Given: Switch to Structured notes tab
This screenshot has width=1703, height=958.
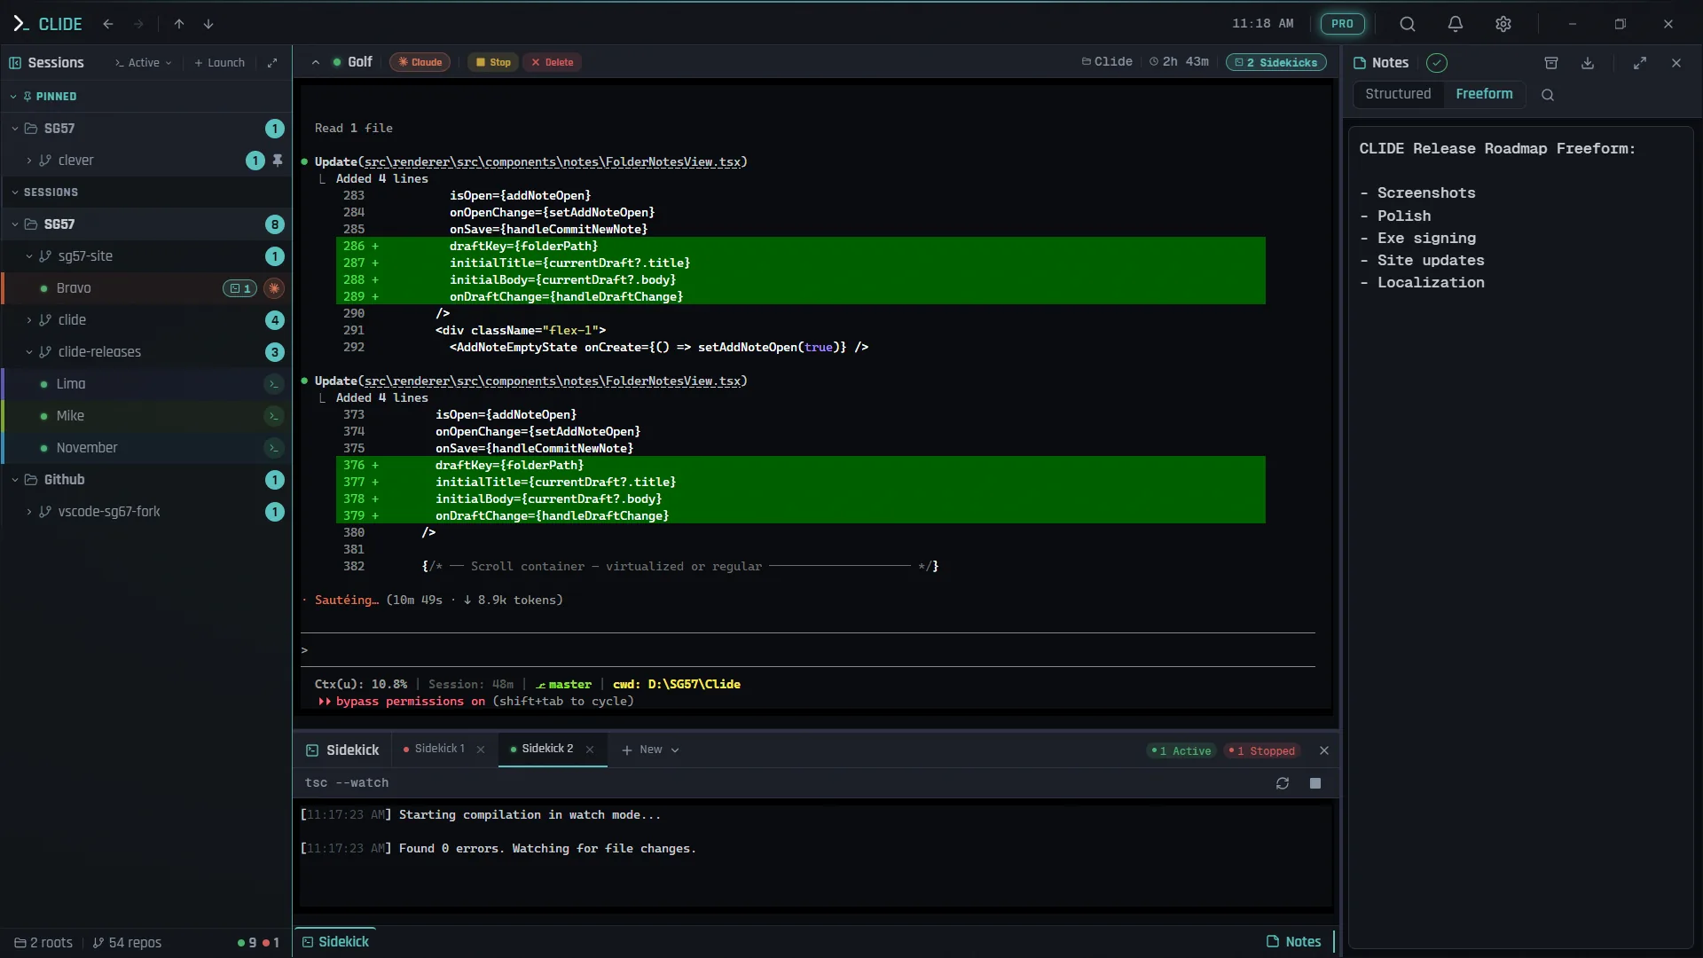Looking at the screenshot, I should [x=1398, y=94].
